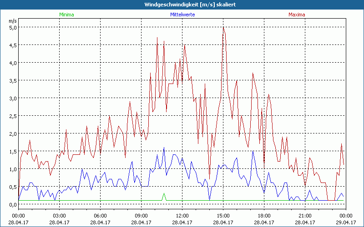Image resolution: width=364 pixels, height=227 pixels.
Task: Click the m/s unit label above the y-axis
Action: tap(13, 21)
